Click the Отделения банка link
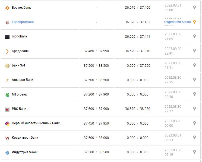Viewport: 202px width, 162px height. click(x=177, y=22)
